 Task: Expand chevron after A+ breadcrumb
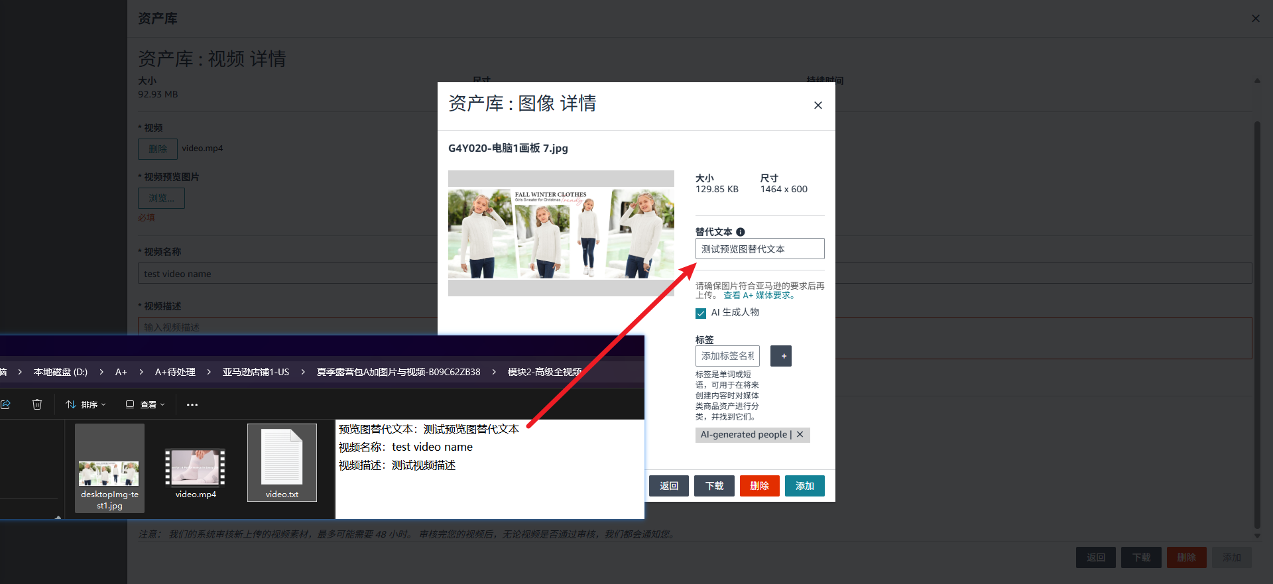click(141, 372)
